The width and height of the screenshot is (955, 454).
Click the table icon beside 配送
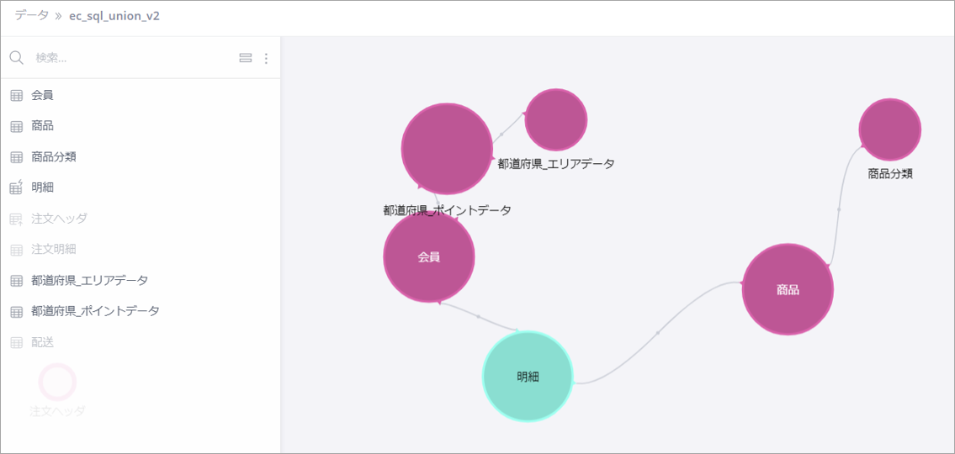coord(17,343)
